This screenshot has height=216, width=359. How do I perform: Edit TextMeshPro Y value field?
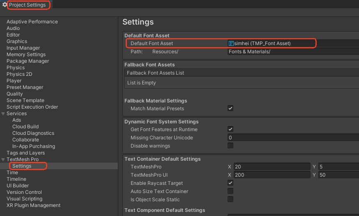[338, 167]
